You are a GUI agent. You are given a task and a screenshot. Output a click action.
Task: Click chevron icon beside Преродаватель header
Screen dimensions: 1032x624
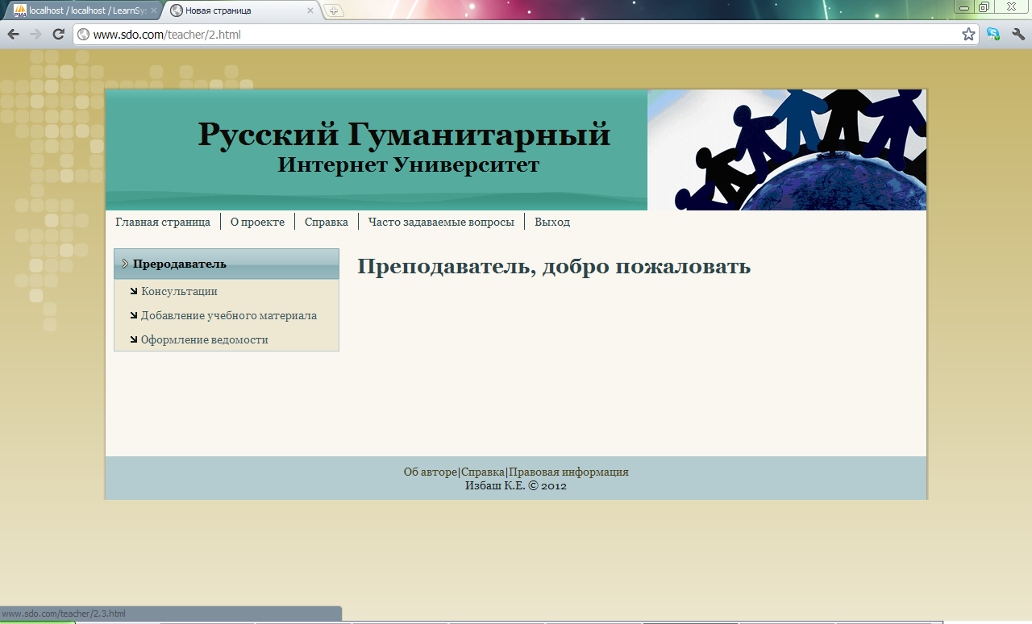click(x=125, y=264)
